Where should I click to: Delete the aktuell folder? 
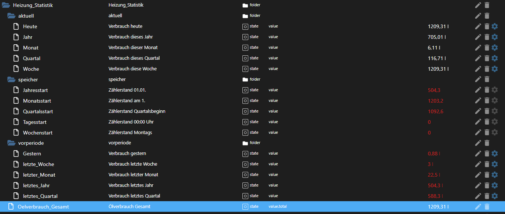pyautogui.click(x=487, y=16)
